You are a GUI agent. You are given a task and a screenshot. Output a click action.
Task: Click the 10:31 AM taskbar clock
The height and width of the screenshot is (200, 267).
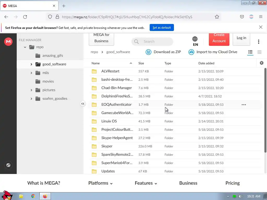click(x=253, y=196)
